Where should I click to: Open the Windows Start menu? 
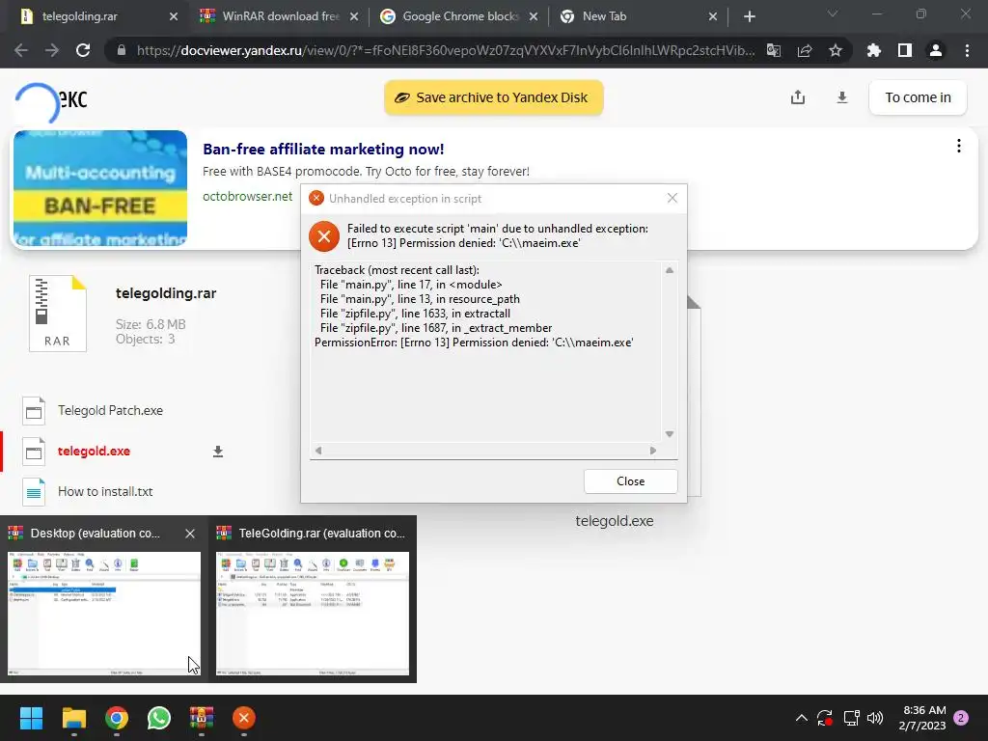tap(31, 718)
